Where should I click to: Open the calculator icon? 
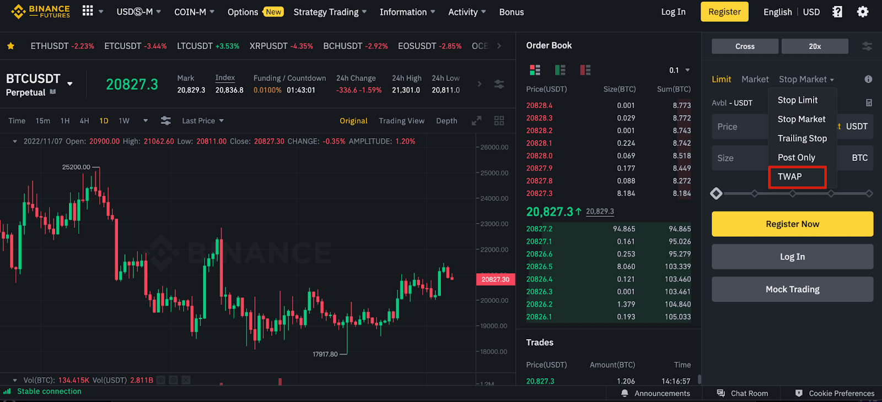(869, 103)
